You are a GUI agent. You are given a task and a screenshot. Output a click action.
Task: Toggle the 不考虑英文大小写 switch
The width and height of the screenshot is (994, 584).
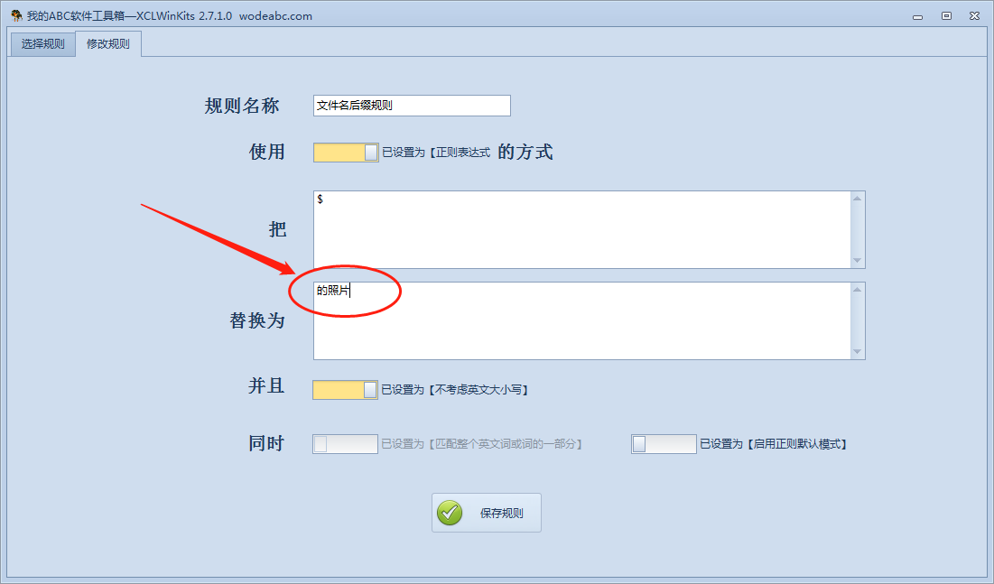tap(345, 389)
